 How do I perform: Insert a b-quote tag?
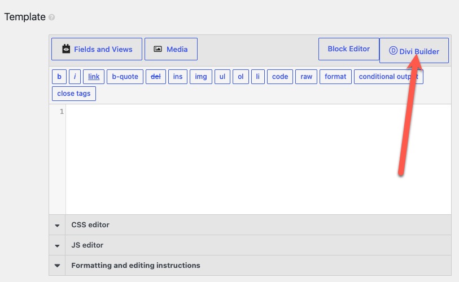(125, 77)
